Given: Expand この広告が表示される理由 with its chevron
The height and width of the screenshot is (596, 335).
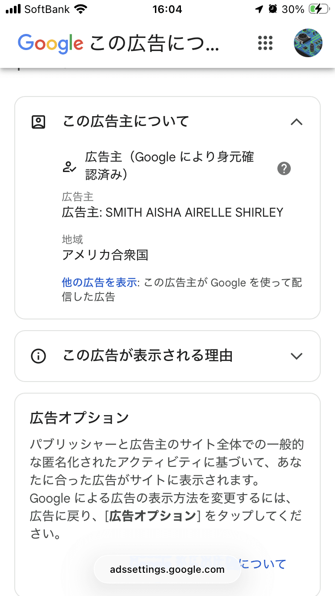Looking at the screenshot, I should point(297,356).
